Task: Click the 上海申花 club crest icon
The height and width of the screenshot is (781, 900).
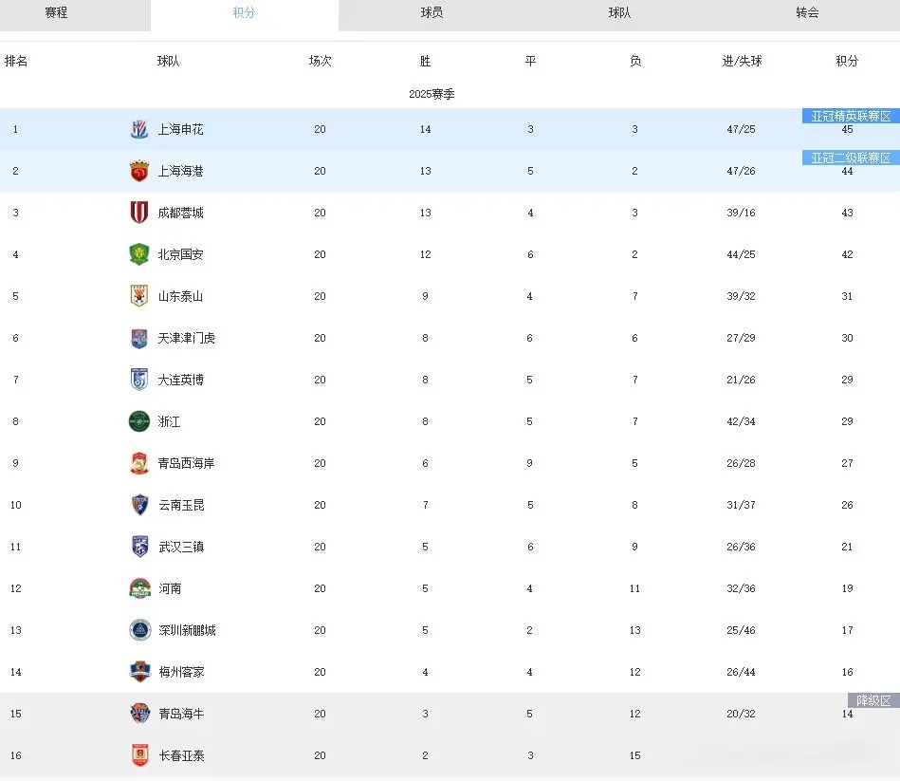Action: 139,130
